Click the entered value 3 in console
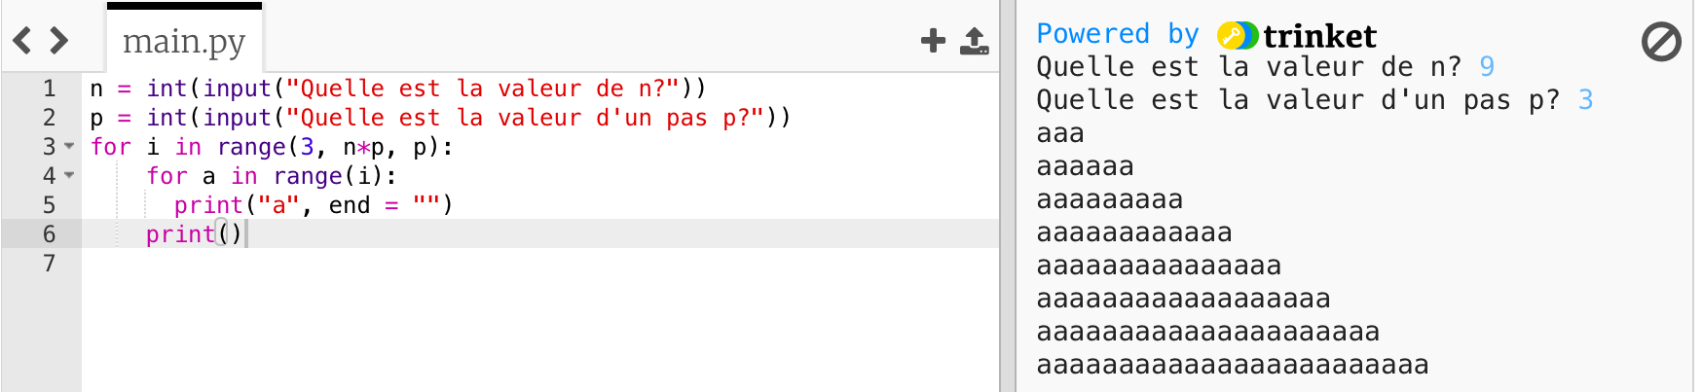Screen dimensions: 1702x392 click(1585, 100)
